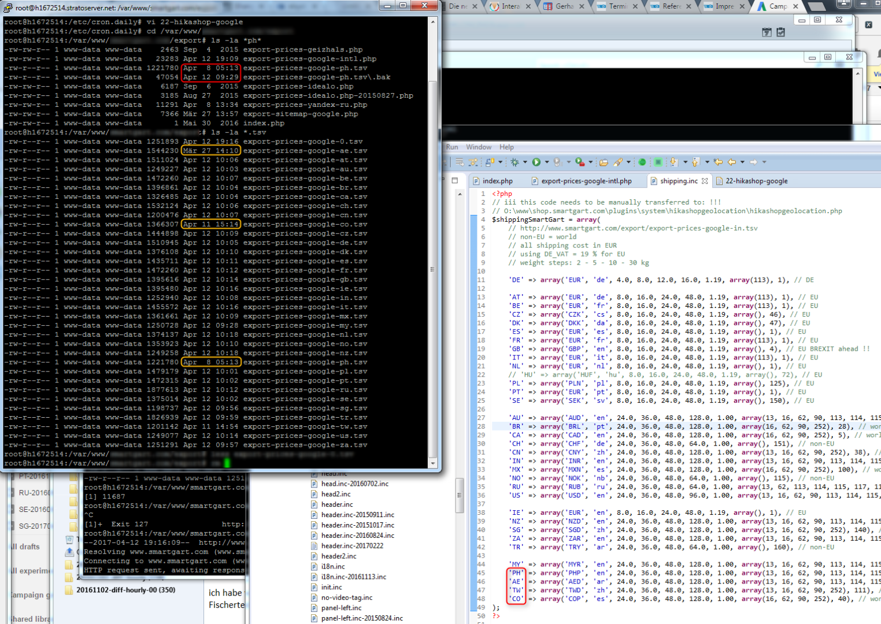The height and width of the screenshot is (624, 881).
Task: Click the Debug bug icon in toolbar
Action: tap(514, 162)
